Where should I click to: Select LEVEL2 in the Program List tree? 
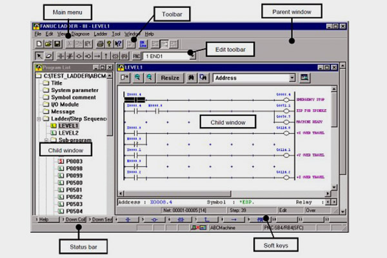pos(68,133)
